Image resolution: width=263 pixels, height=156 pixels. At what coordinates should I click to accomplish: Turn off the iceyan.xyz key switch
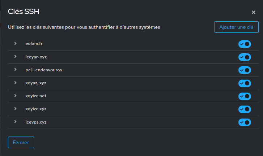[245, 57]
